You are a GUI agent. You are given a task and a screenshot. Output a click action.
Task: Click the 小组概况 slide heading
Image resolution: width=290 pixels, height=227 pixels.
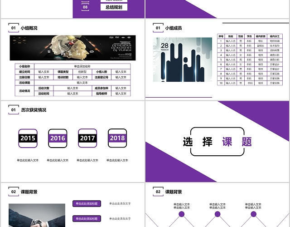(29, 28)
